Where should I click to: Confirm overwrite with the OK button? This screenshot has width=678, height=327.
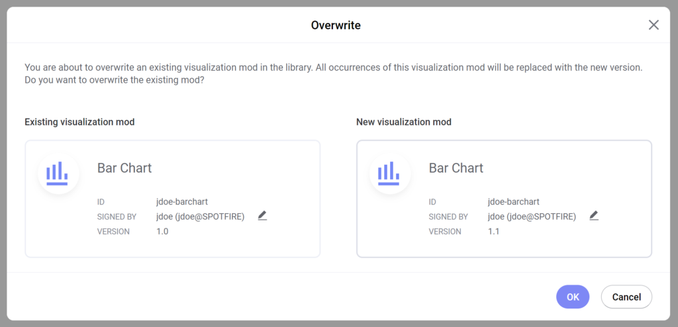click(x=573, y=297)
